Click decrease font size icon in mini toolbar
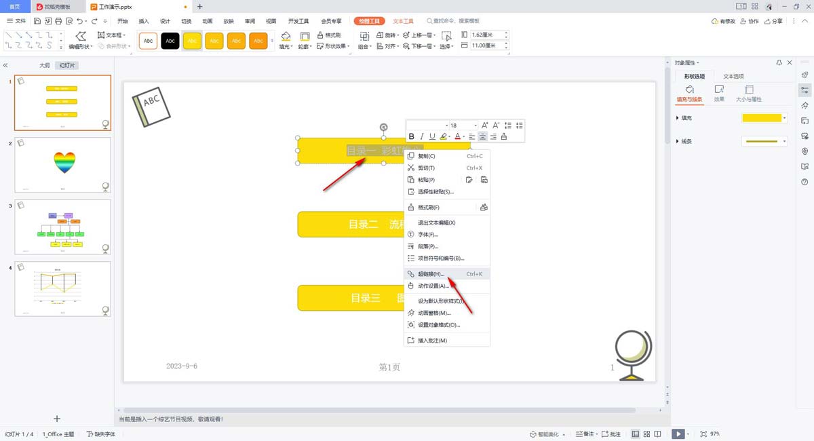The width and height of the screenshot is (814, 441). click(x=497, y=126)
